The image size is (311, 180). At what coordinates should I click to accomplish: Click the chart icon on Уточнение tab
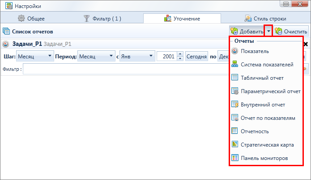tap(168, 18)
